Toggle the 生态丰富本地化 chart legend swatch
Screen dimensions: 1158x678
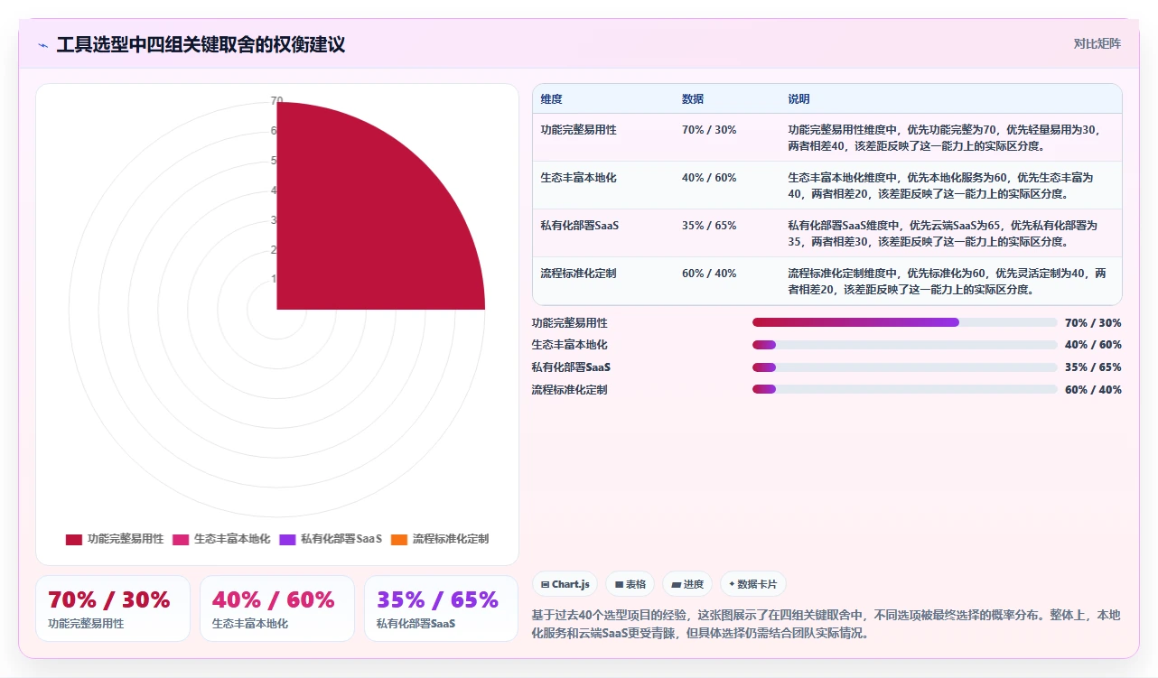181,539
